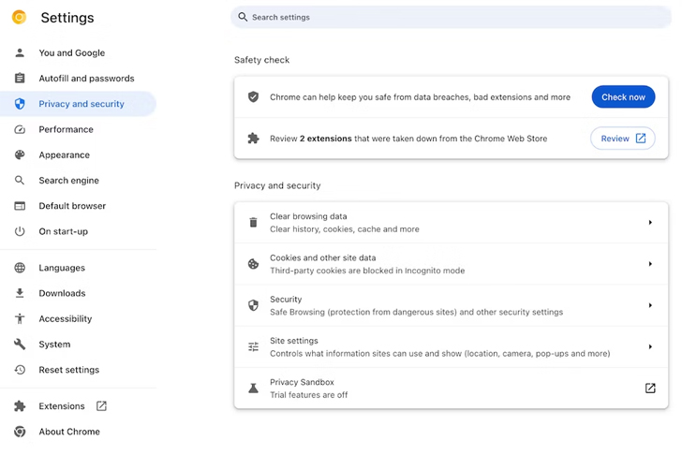The width and height of the screenshot is (682, 455).
Task: Click the clipboard icon for Autofill and passwords
Action: click(x=20, y=79)
